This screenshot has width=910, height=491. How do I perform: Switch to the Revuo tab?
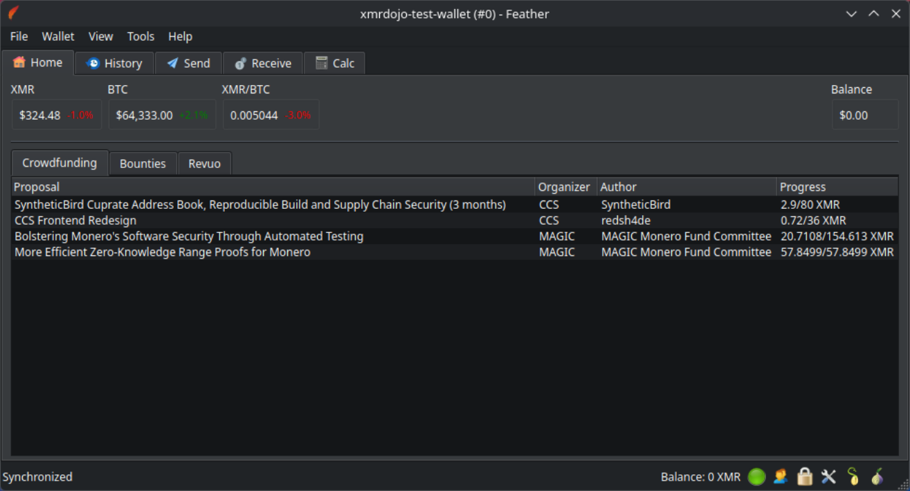204,164
